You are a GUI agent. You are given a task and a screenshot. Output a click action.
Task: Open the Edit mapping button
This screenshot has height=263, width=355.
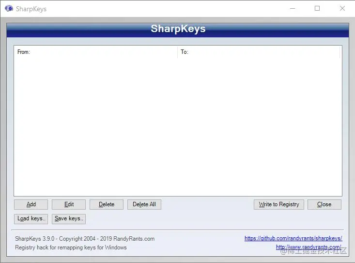pyautogui.click(x=69, y=204)
